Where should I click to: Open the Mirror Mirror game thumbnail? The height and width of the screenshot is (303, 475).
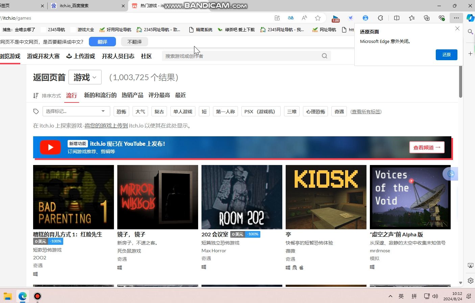click(x=158, y=197)
